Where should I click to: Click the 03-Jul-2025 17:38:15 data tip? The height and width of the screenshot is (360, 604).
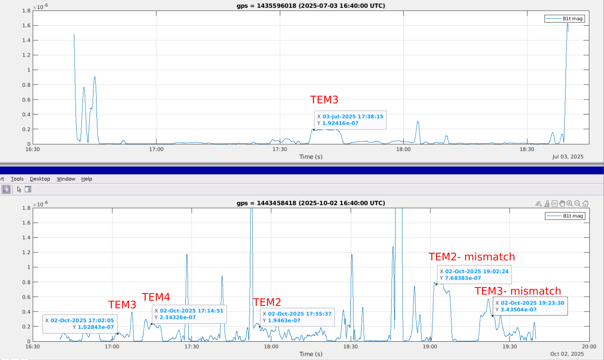[350, 120]
